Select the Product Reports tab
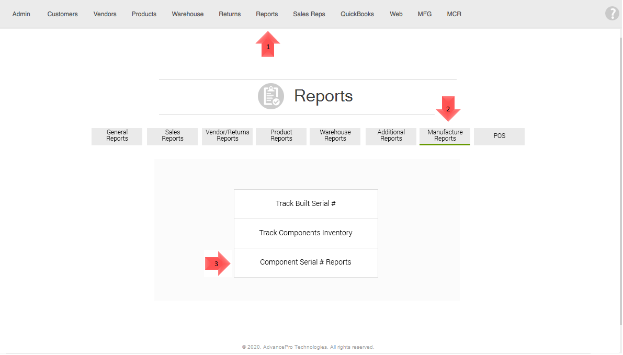623x355 pixels. 281,136
